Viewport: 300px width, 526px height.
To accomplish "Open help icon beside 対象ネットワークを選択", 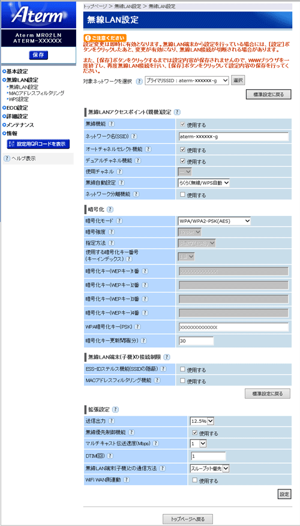I will 139,81.
